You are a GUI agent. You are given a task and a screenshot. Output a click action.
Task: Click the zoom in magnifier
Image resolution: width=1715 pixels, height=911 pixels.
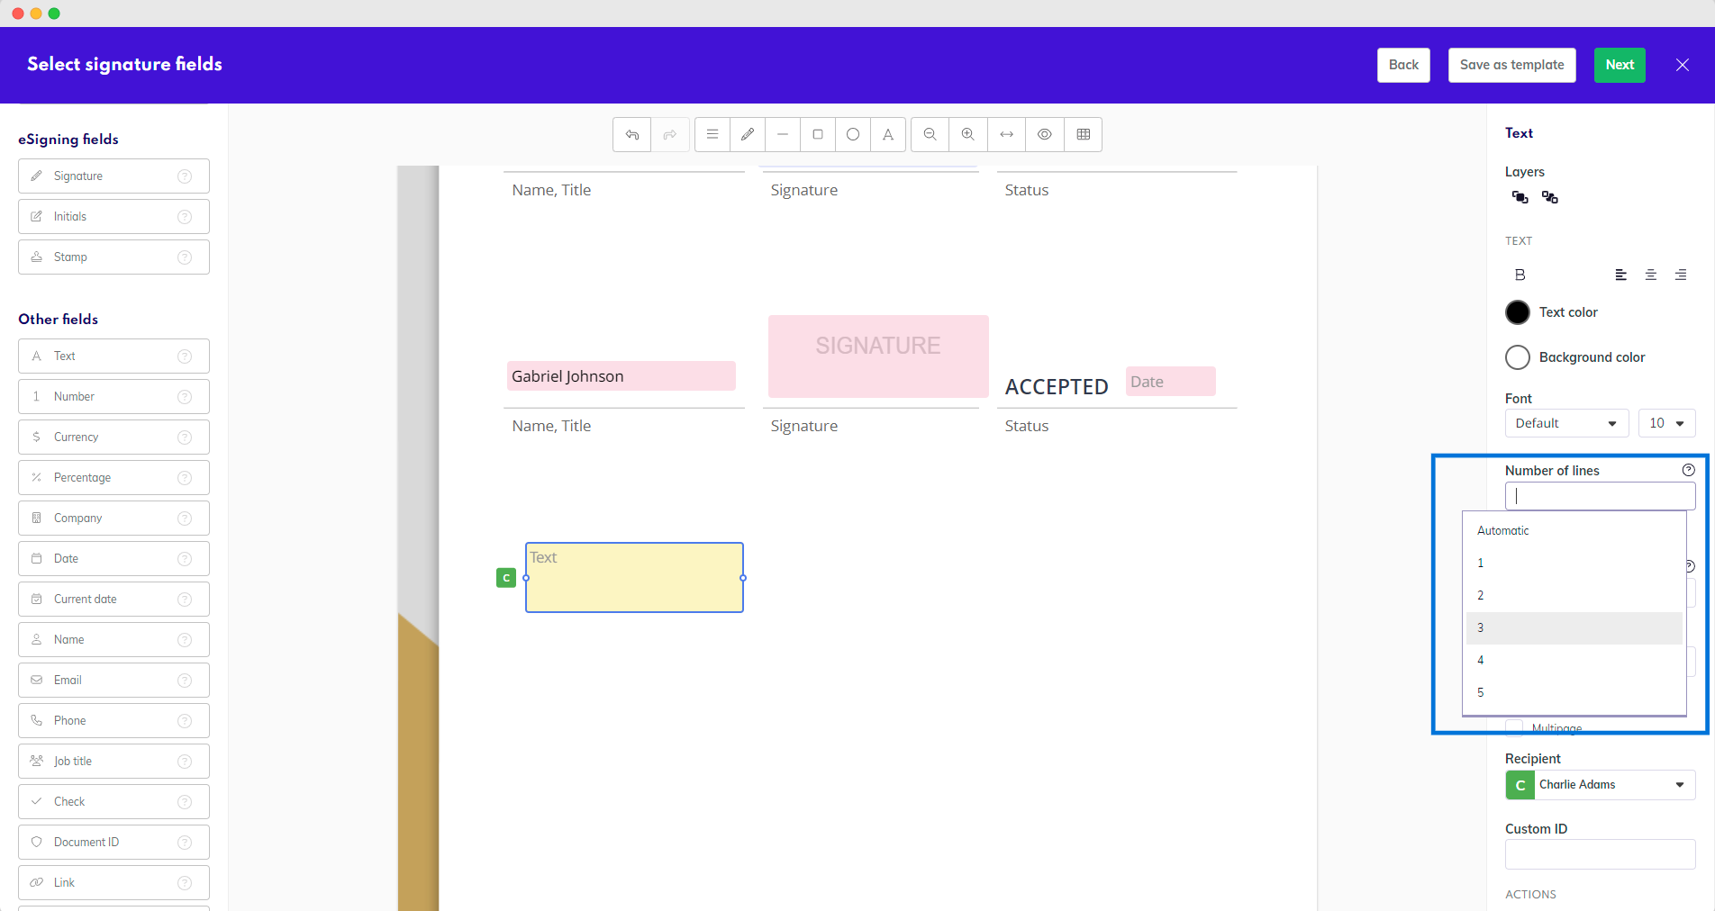coord(968,135)
